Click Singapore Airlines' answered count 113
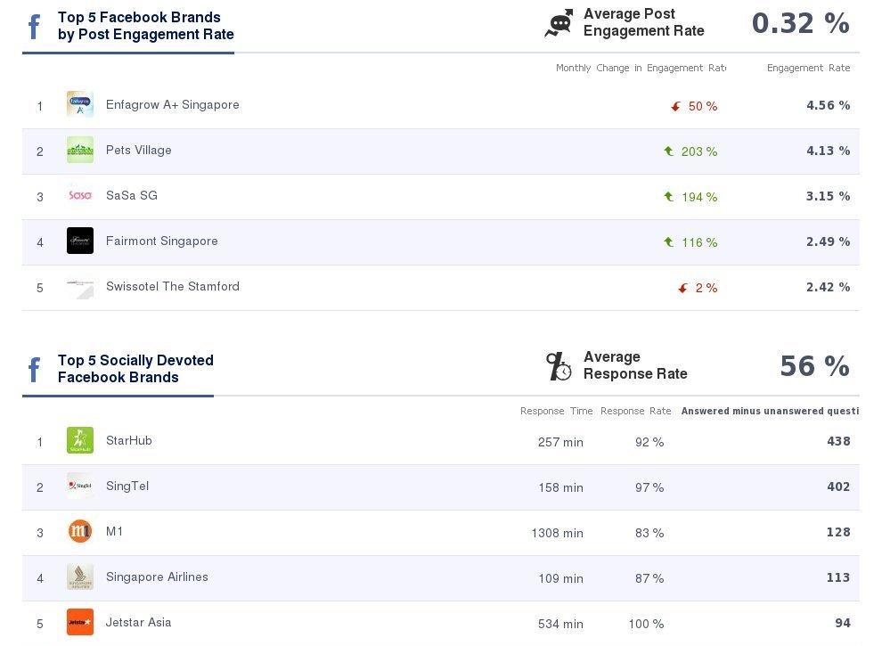The height and width of the screenshot is (646, 882). coord(838,577)
